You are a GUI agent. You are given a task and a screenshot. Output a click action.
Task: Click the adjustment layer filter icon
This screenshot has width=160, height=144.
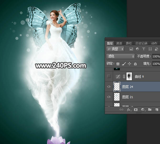(137, 49)
